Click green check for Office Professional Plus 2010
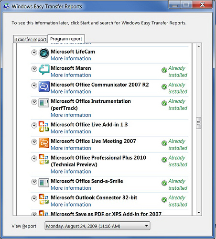 click(164, 160)
